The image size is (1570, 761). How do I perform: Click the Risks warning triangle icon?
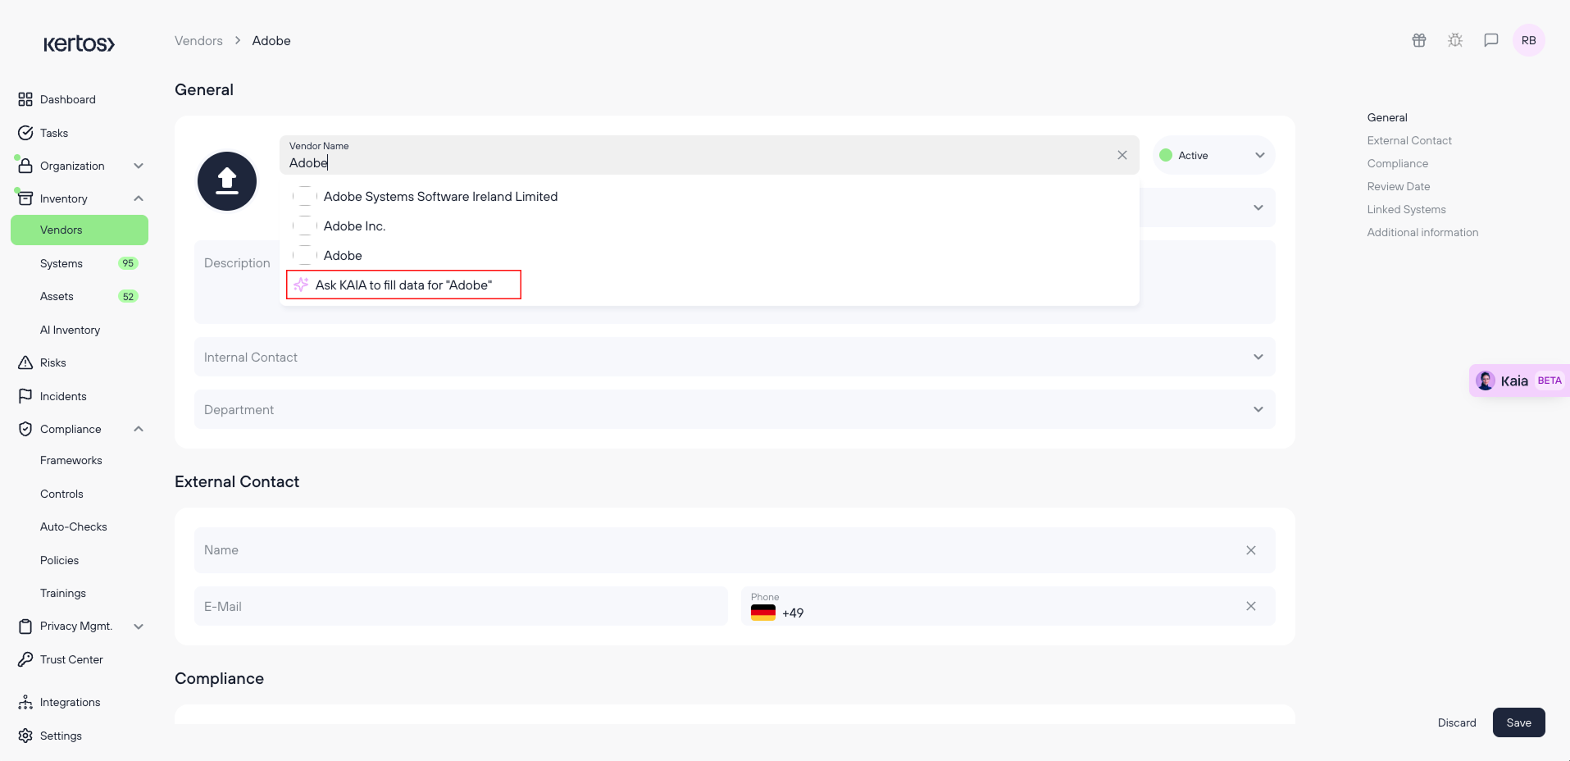pyautogui.click(x=25, y=362)
